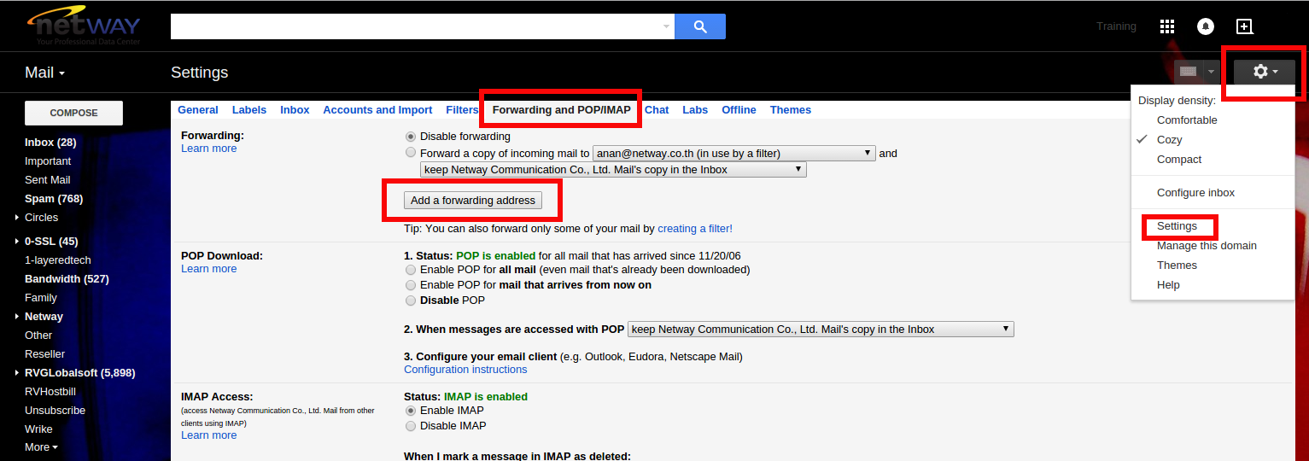1309x461 pixels.
Task: Enable POP for all mail option
Action: 412,270
